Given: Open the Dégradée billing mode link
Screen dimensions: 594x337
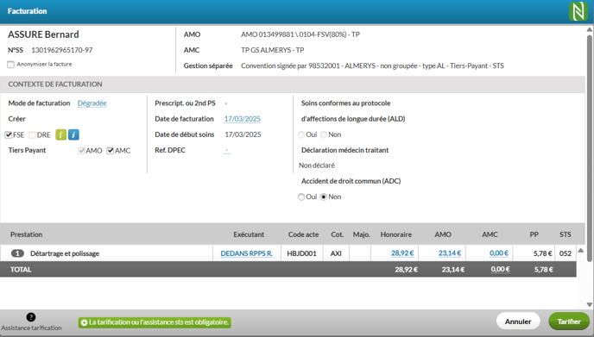Looking at the screenshot, I should (92, 103).
